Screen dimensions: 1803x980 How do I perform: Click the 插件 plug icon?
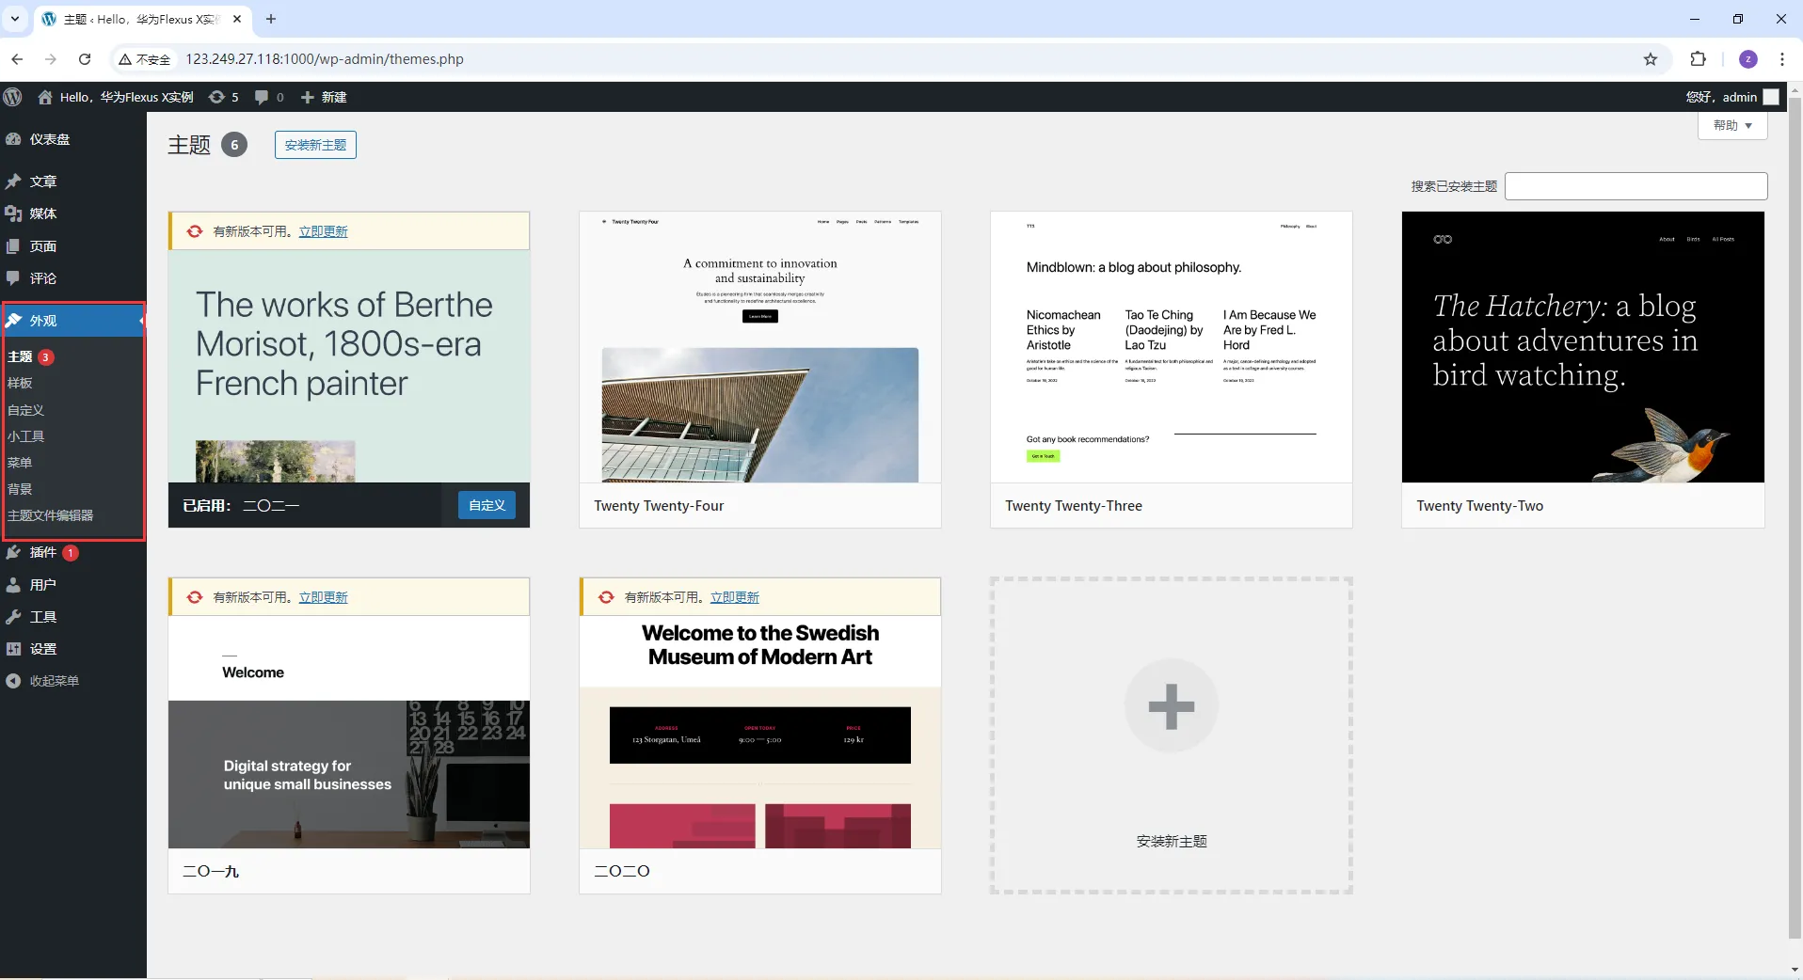(13, 552)
